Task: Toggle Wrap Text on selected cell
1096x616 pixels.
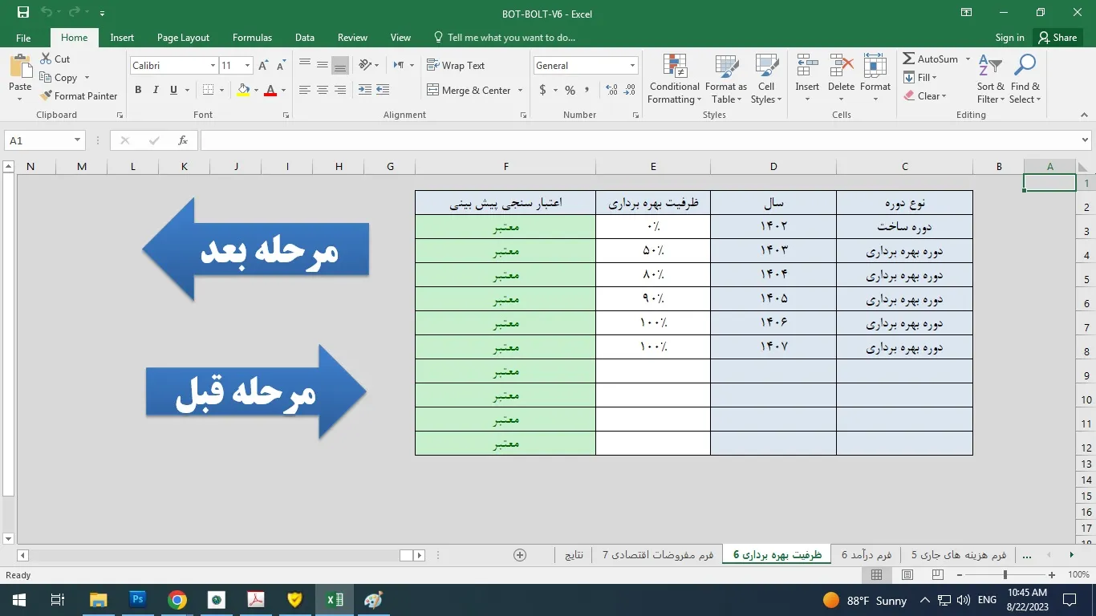Action: click(x=455, y=66)
